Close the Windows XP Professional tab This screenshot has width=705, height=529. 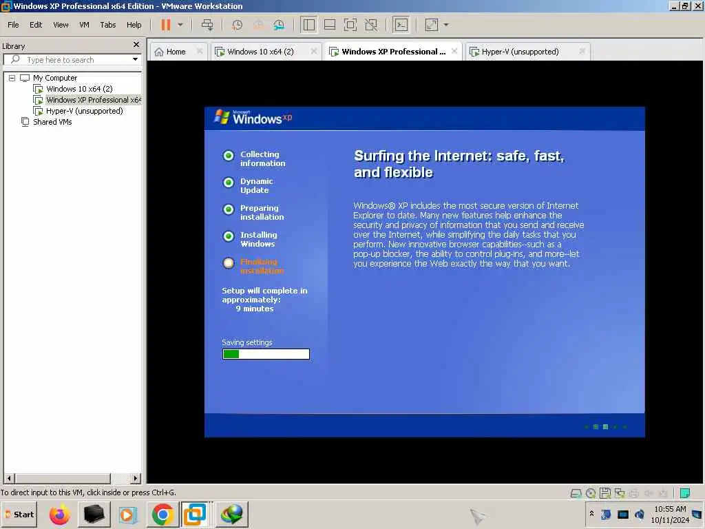(x=454, y=51)
